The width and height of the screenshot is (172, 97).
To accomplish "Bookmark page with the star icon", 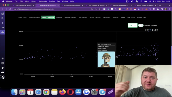I will (100, 9).
